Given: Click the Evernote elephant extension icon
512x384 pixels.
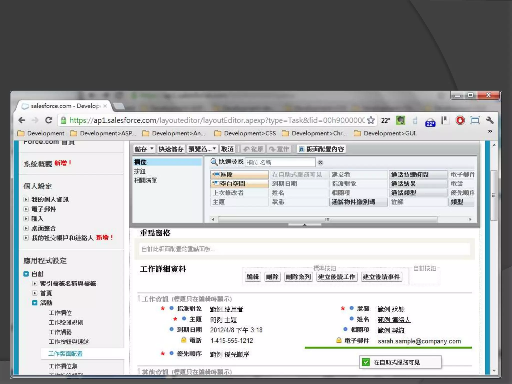Looking at the screenshot, I should [x=400, y=120].
